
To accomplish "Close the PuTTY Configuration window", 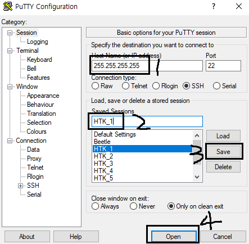I will tap(239, 6).
